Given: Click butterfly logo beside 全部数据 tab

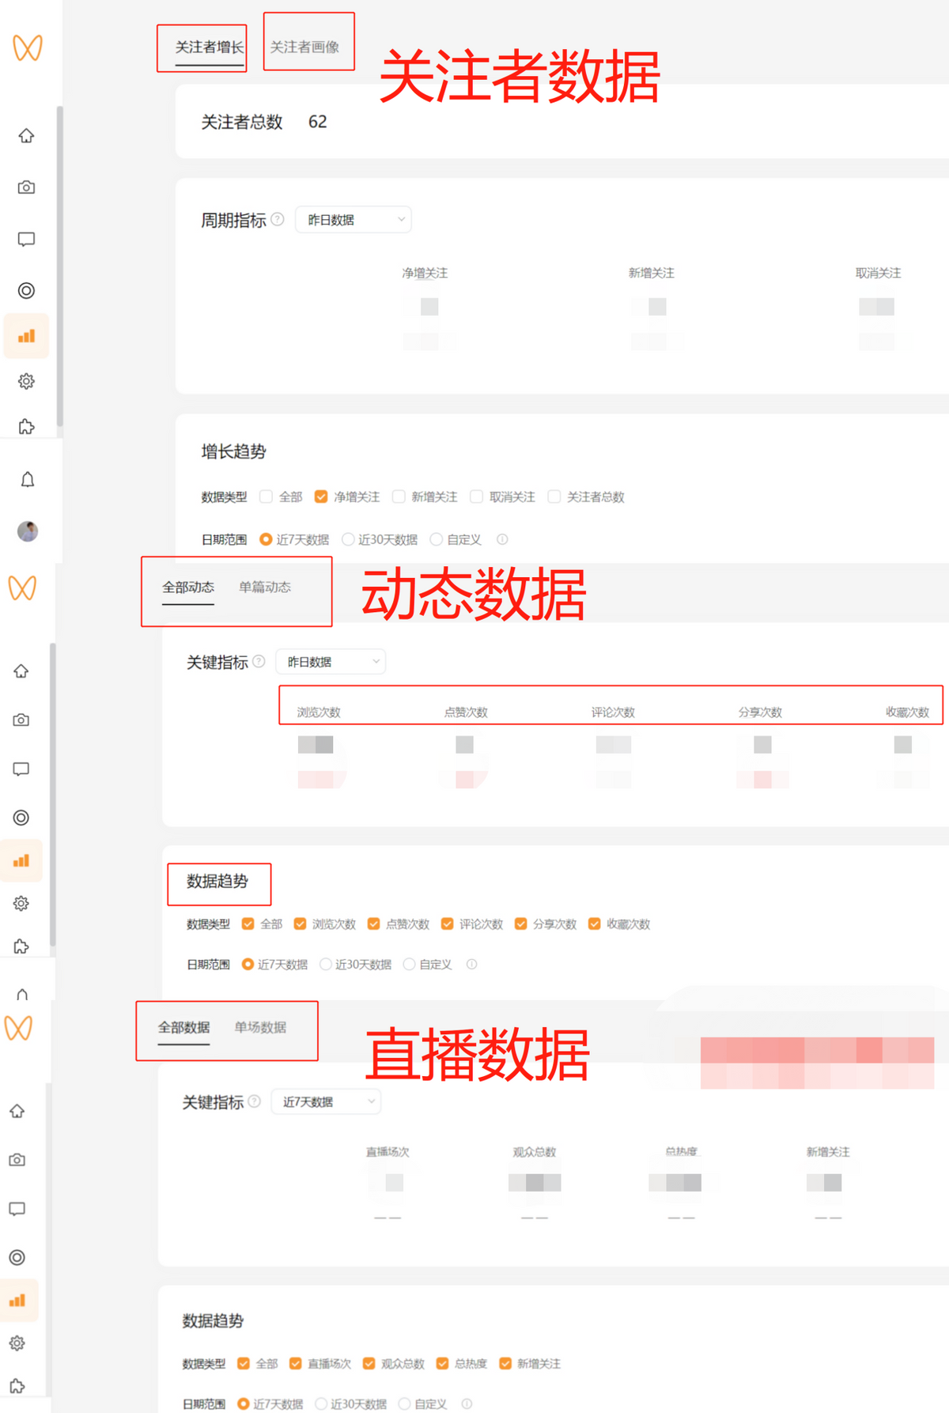Looking at the screenshot, I should click(18, 1028).
